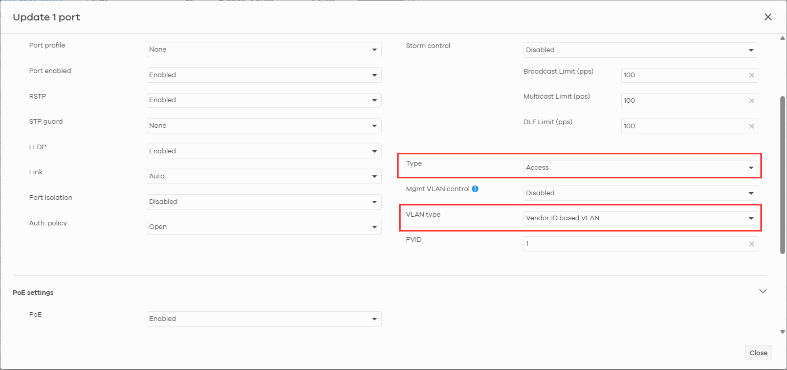Click the scrollbar down arrow
This screenshot has width=787, height=370.
(782, 331)
